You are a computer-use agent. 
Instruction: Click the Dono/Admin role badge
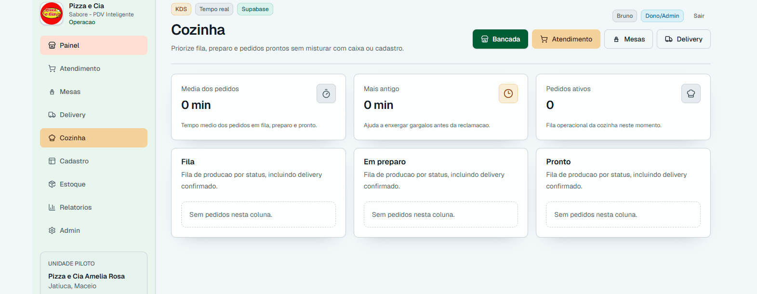pos(662,16)
